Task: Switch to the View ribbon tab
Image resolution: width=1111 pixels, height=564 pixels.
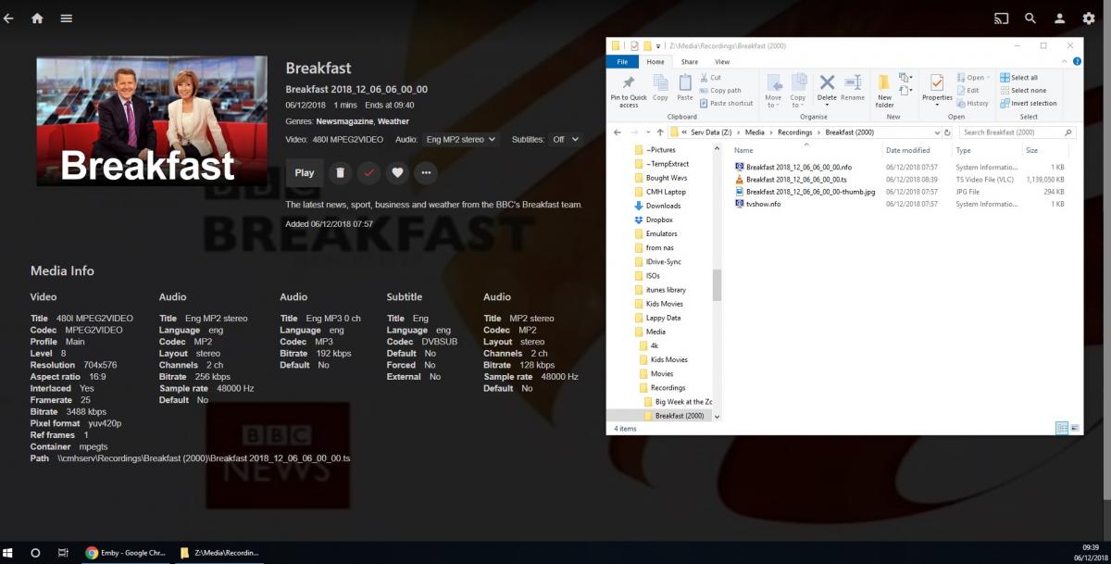Action: (722, 62)
